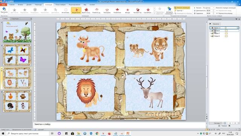The height and width of the screenshot is (136, 241).
Task: Open Microsoft Store from taskbar
Action: click(x=72, y=133)
